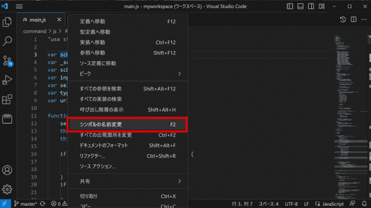Choose リファクター... menu entry
Viewport: 371px width, 208px height.
pos(128,156)
